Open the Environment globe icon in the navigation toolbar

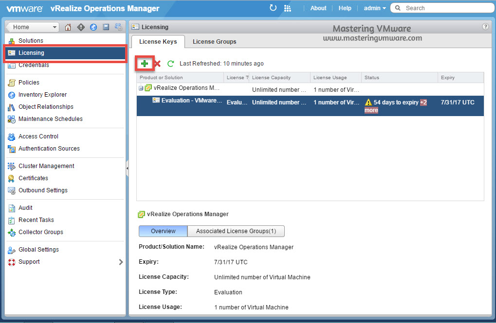point(93,27)
